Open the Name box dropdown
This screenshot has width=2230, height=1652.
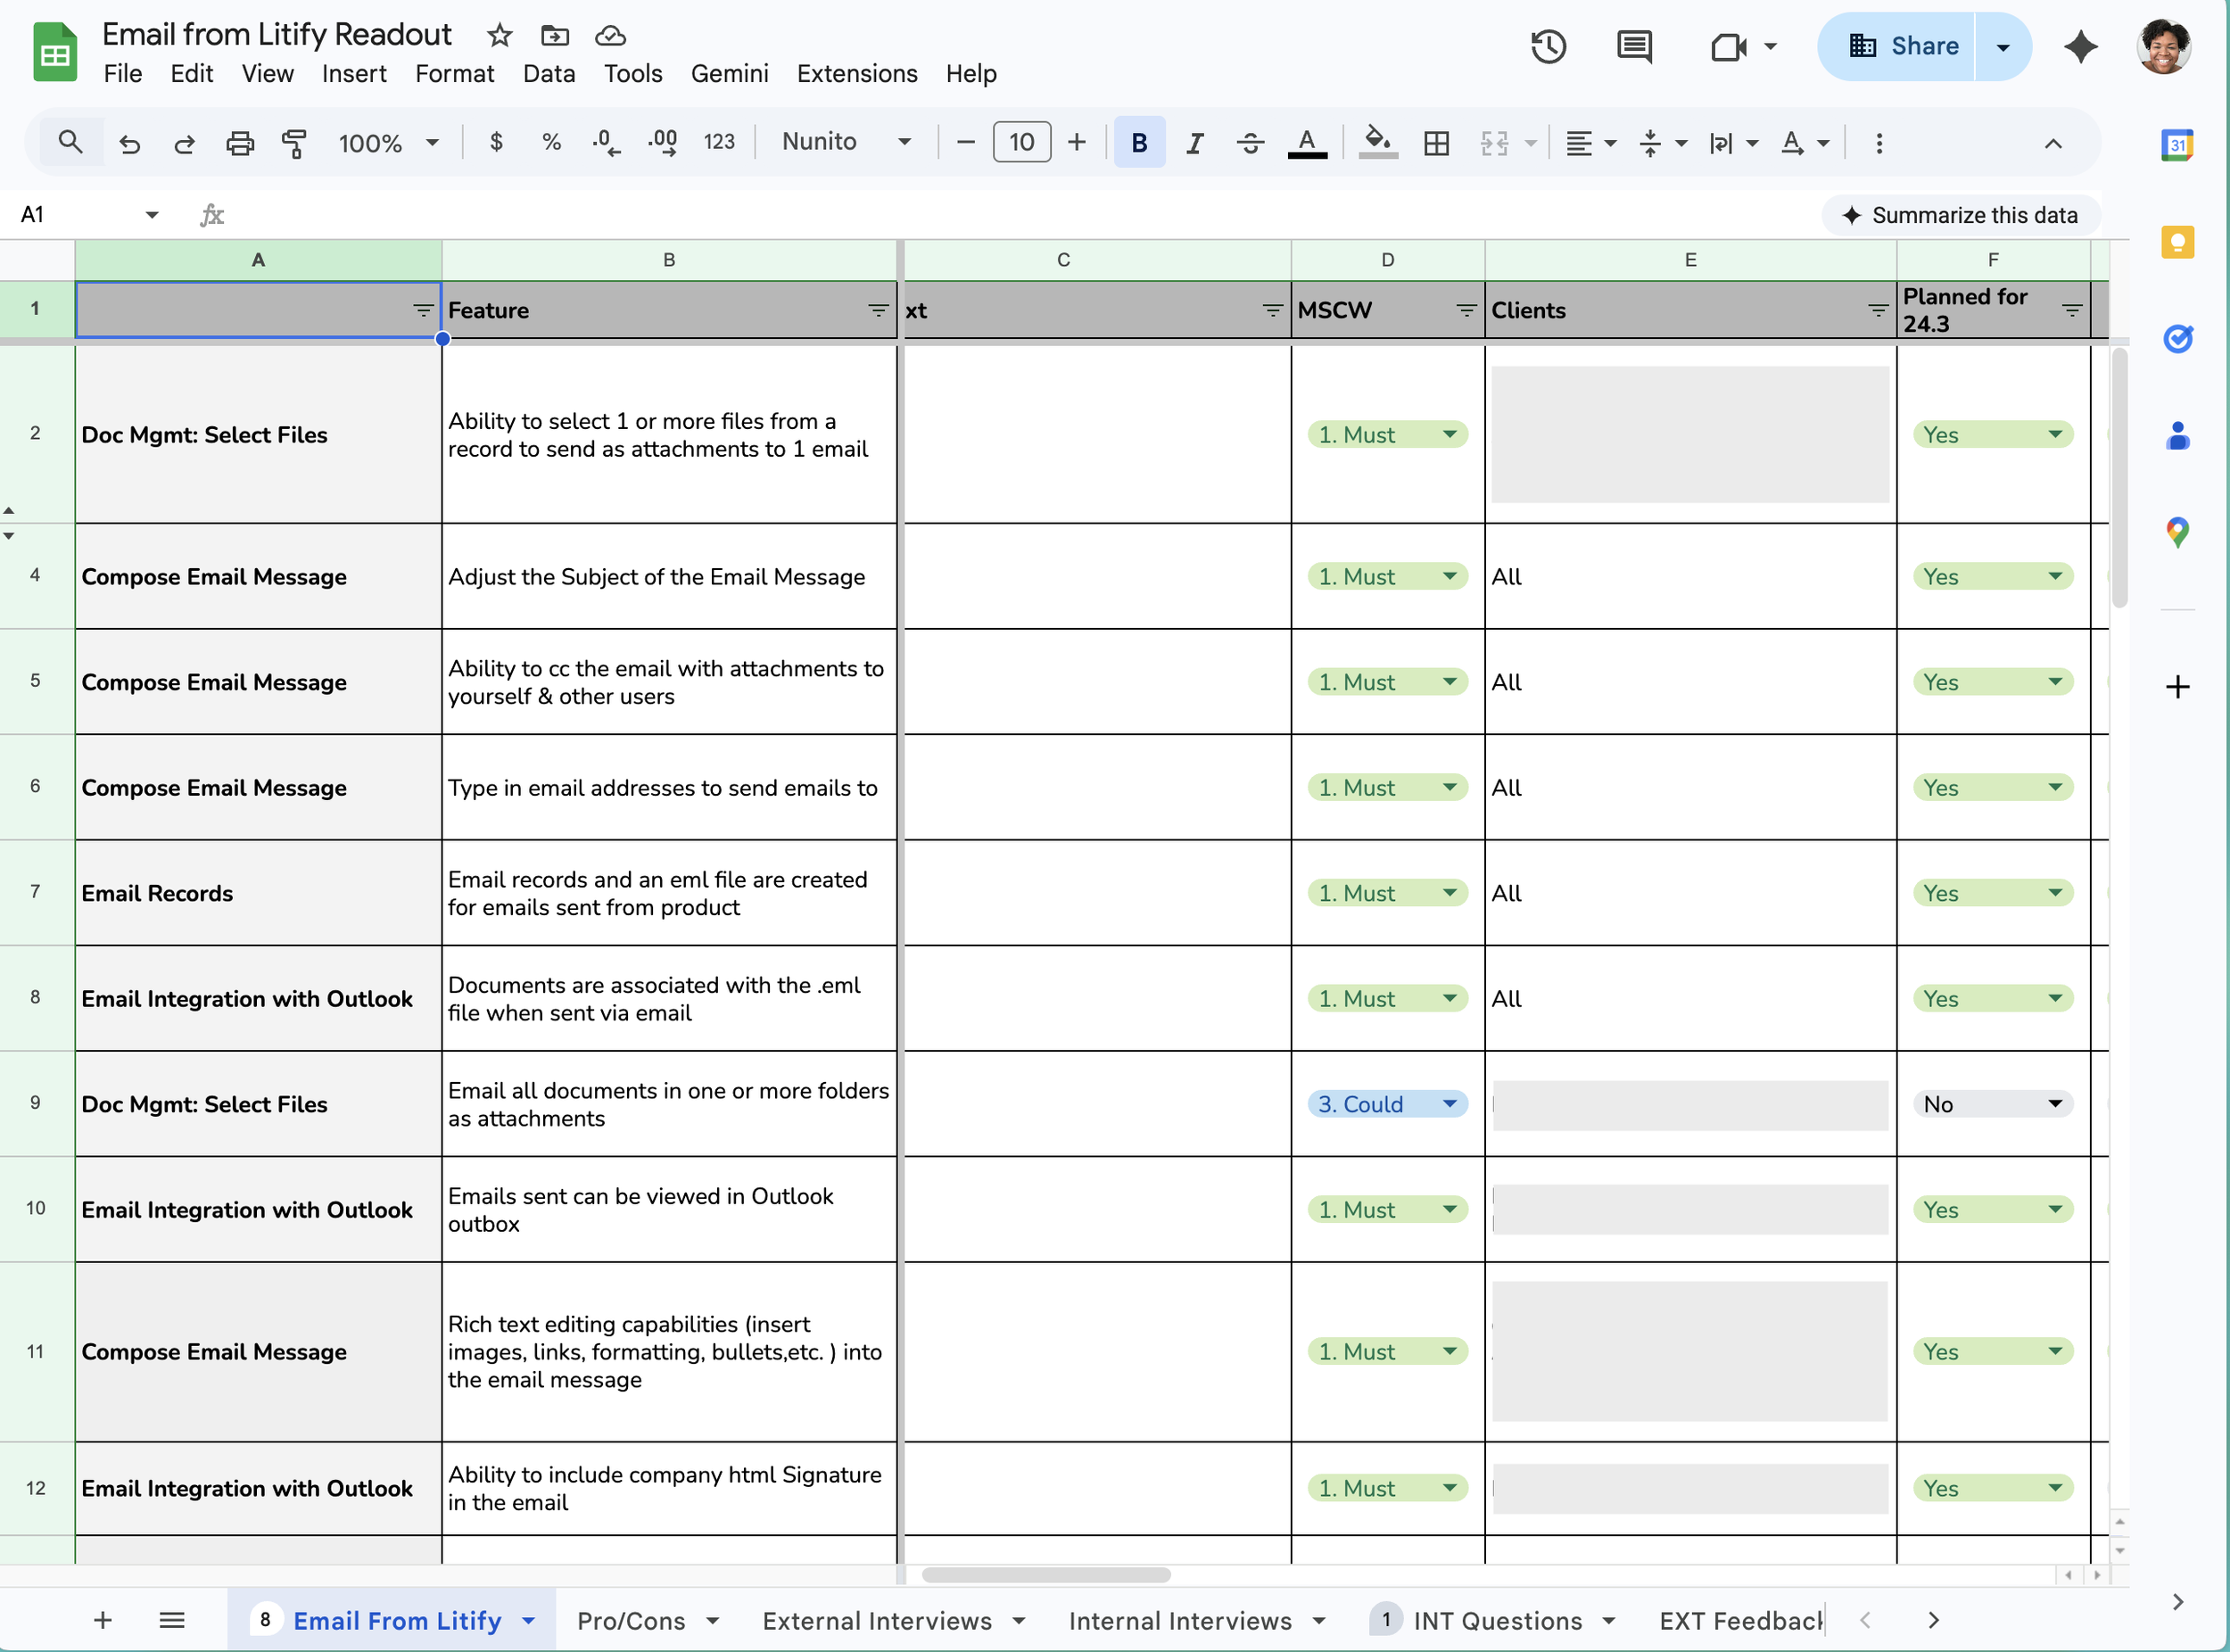tap(152, 215)
